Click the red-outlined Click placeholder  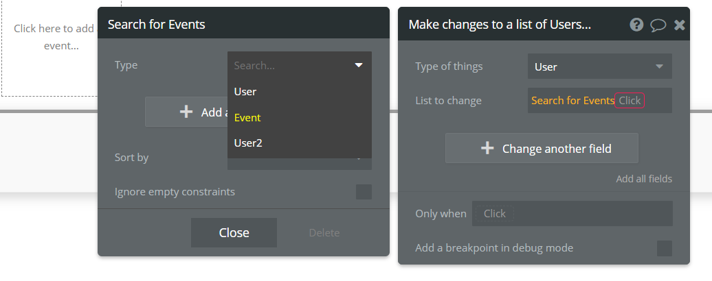[x=630, y=101]
